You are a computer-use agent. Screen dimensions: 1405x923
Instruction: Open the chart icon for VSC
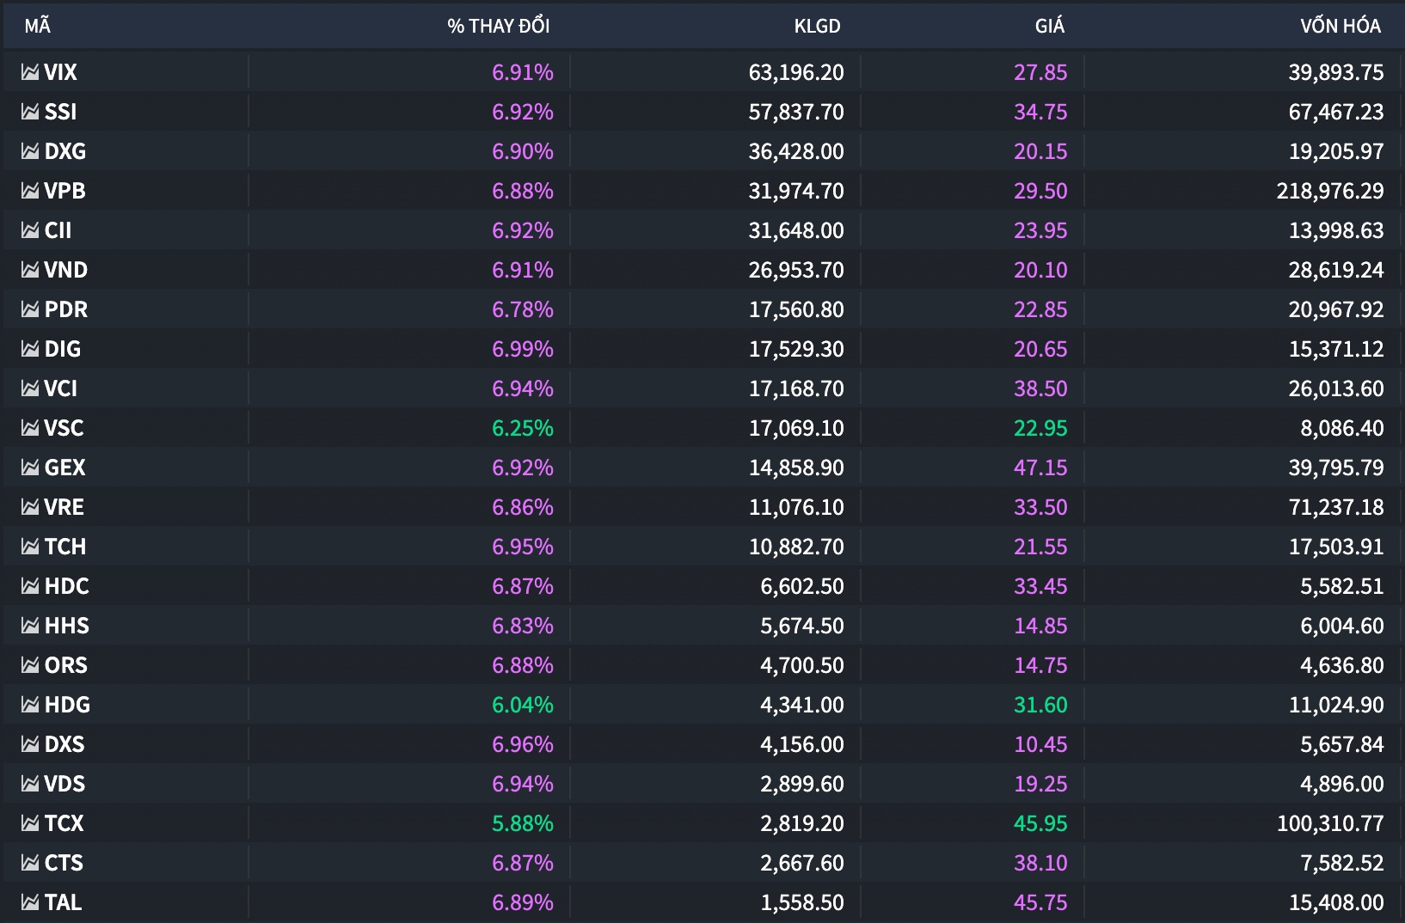[x=30, y=428]
